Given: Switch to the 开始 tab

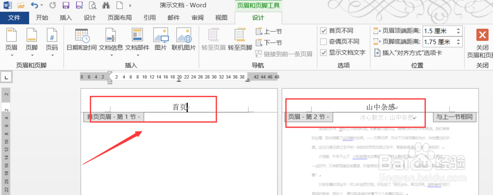Looking at the screenshot, I should (x=42, y=18).
